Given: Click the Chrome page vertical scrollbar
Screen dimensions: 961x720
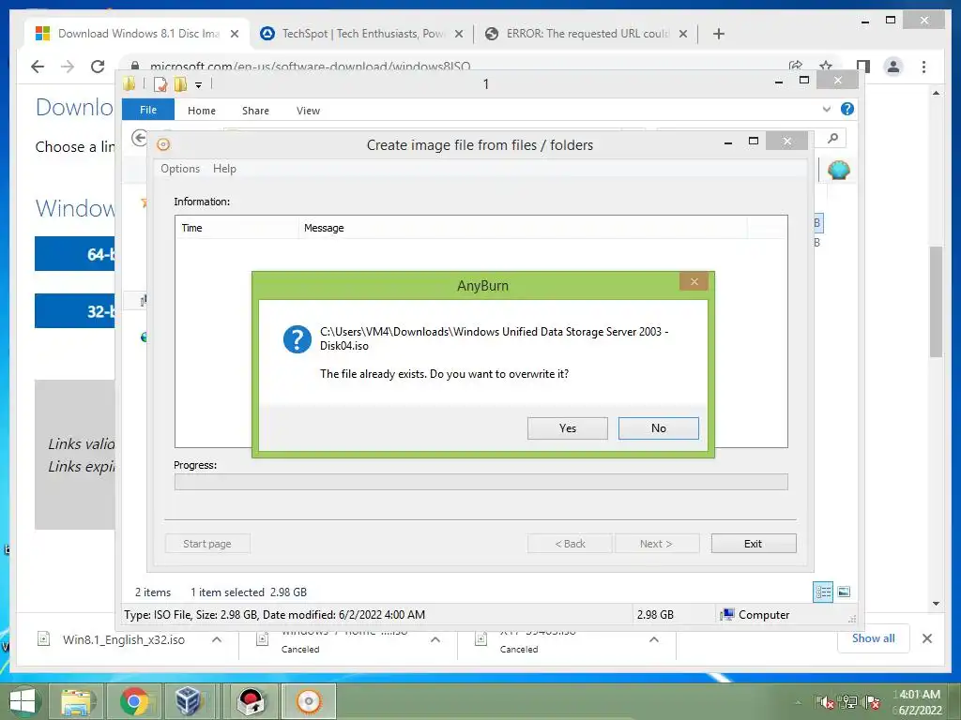Looking at the screenshot, I should [936, 302].
